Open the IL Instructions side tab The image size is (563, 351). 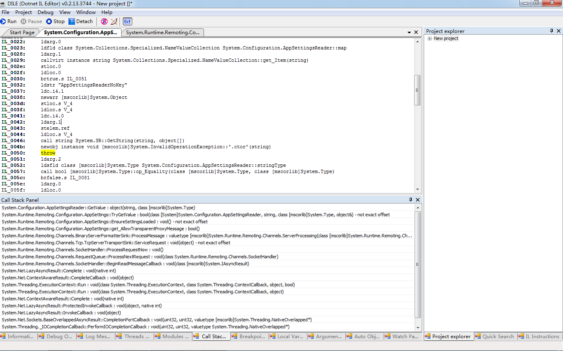(539, 337)
